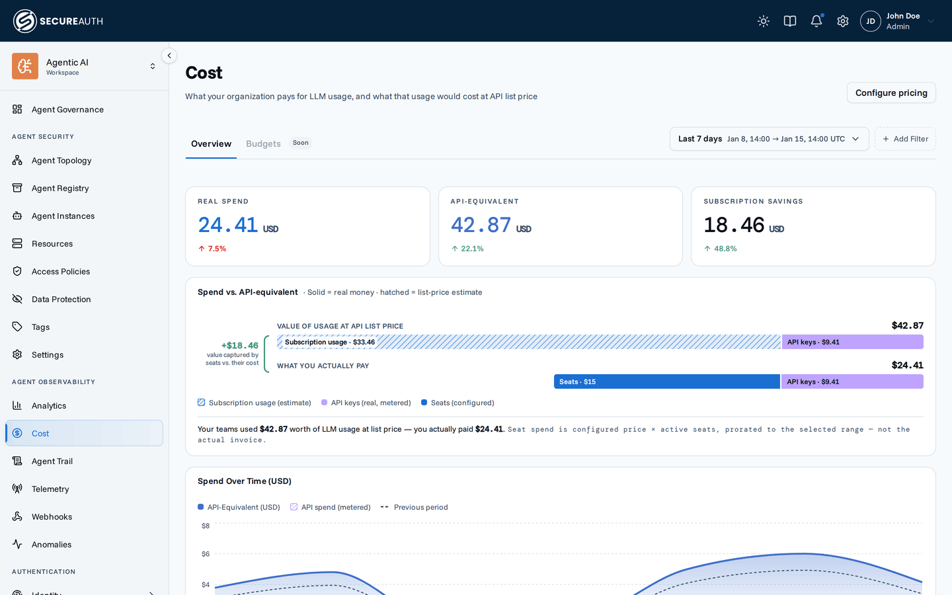Open Data Protection page
This screenshot has width=952, height=595.
point(84,299)
